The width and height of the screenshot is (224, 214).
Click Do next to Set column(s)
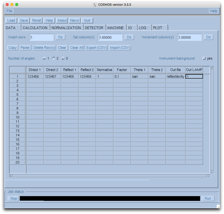(x=129, y=37)
